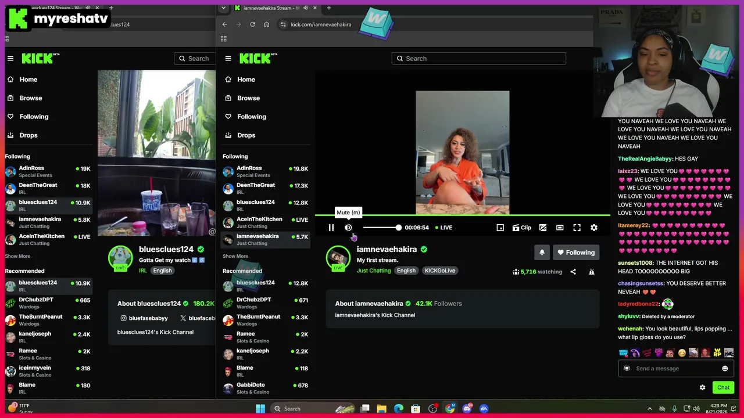This screenshot has width=744, height=418.
Task: Open File Explorer from the taskbar
Action: pos(382,409)
